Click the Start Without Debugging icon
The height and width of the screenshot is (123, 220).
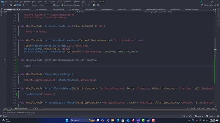pyautogui.click(x=82, y=5)
